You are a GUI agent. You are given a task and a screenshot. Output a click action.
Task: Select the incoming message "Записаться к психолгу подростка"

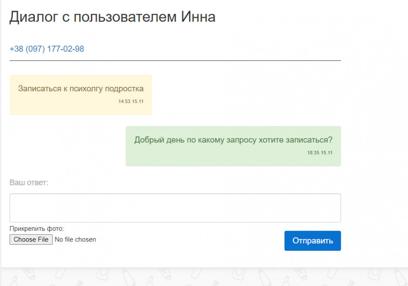pyautogui.click(x=81, y=89)
